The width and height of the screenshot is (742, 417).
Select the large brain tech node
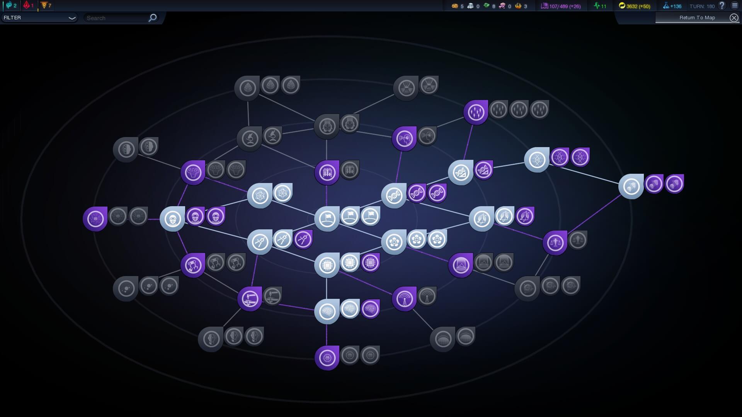click(327, 311)
